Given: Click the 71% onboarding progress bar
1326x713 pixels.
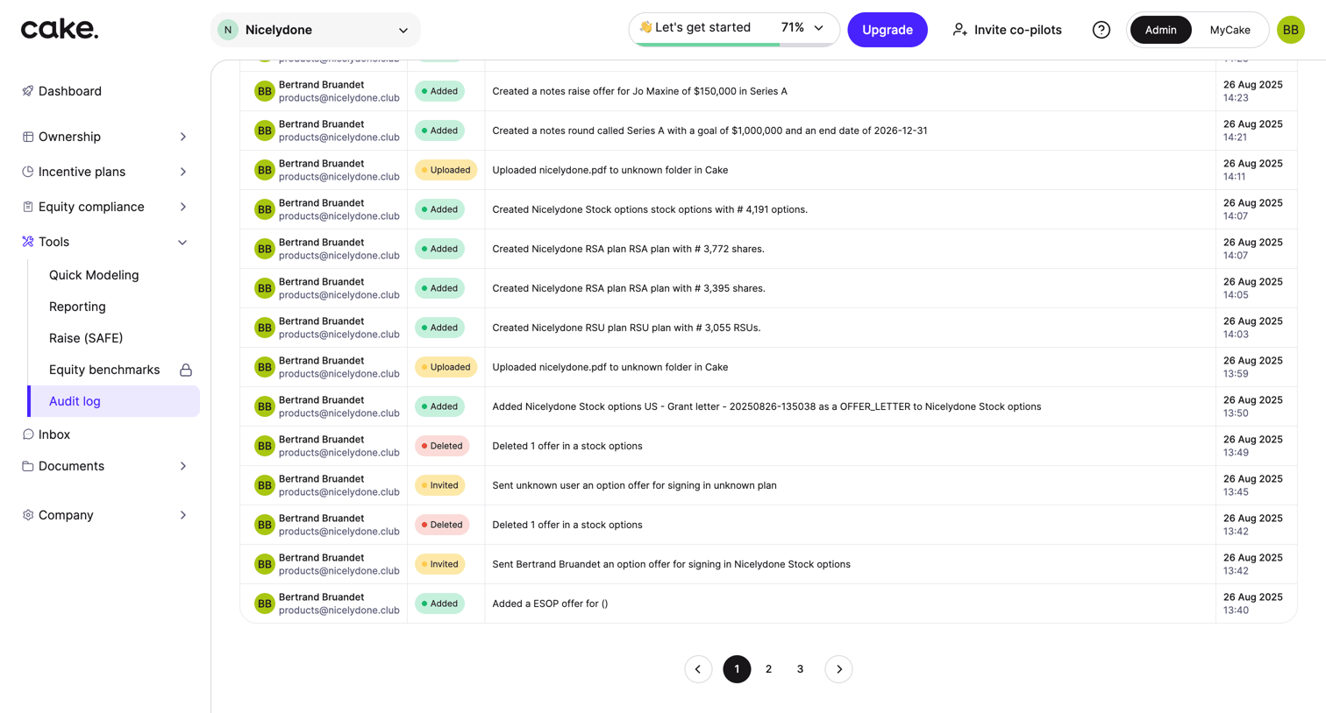Looking at the screenshot, I should [x=734, y=44].
